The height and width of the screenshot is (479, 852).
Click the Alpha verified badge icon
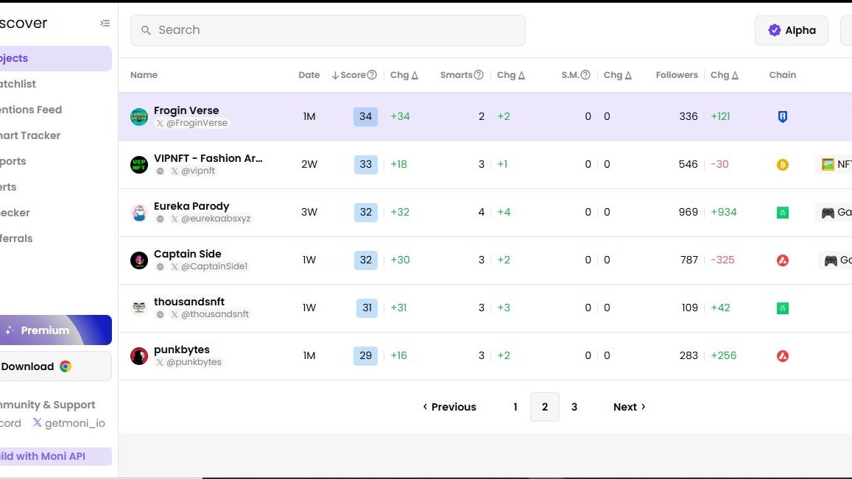pyautogui.click(x=774, y=30)
